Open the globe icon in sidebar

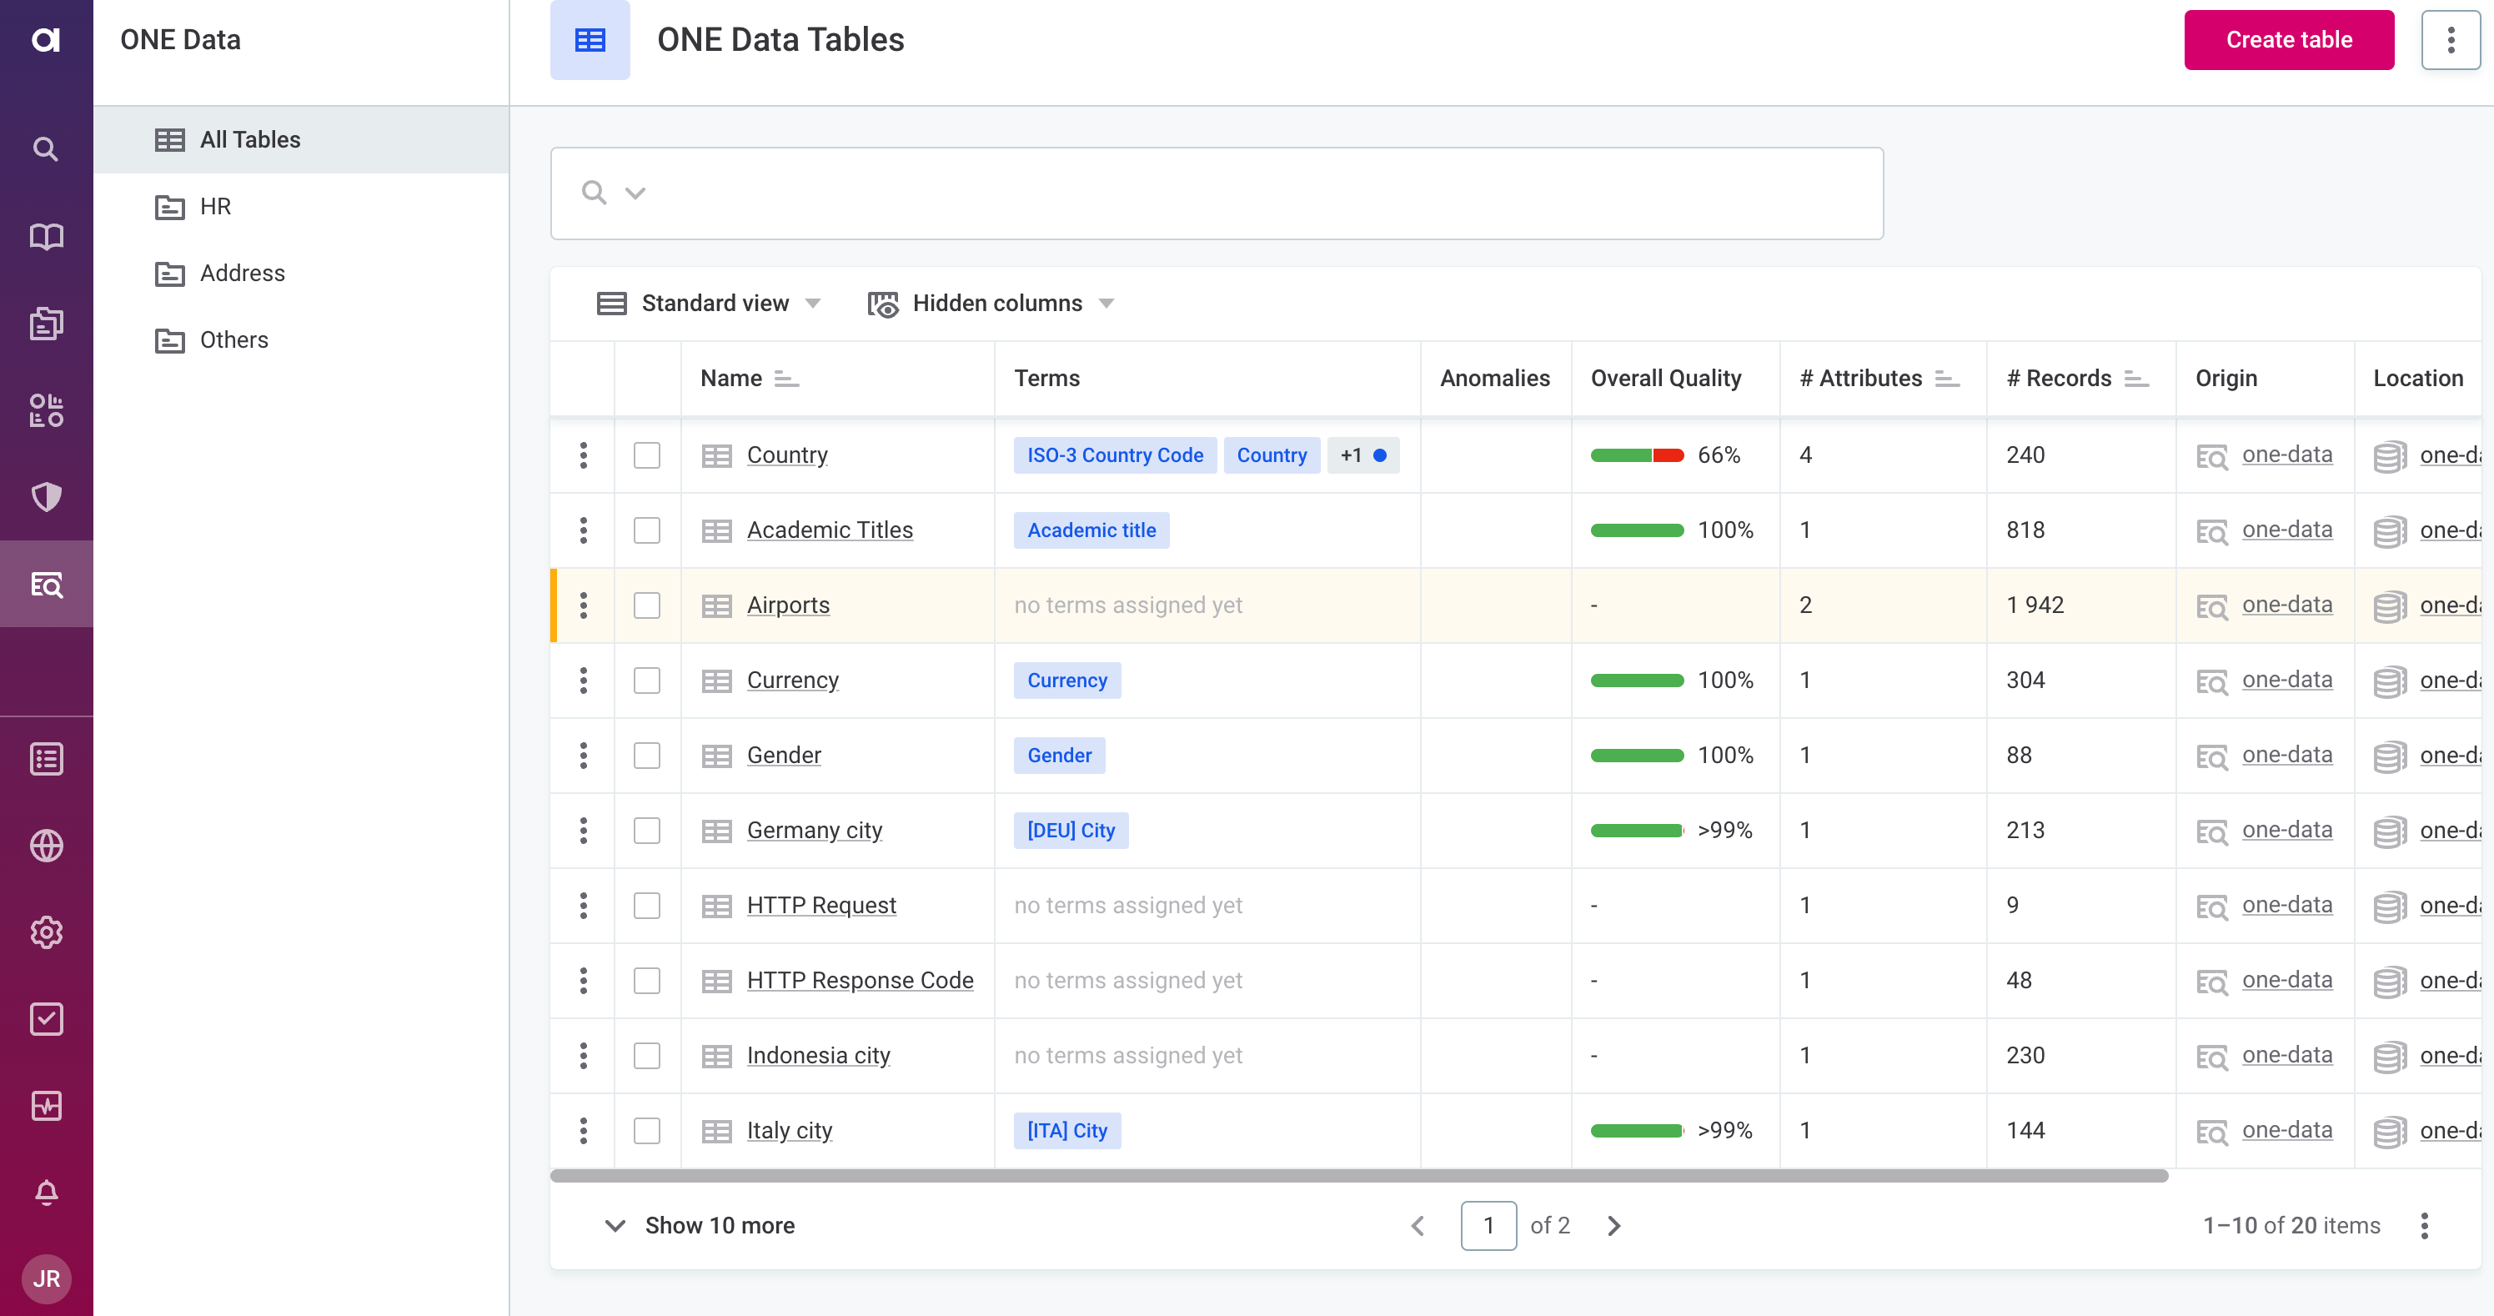(46, 846)
